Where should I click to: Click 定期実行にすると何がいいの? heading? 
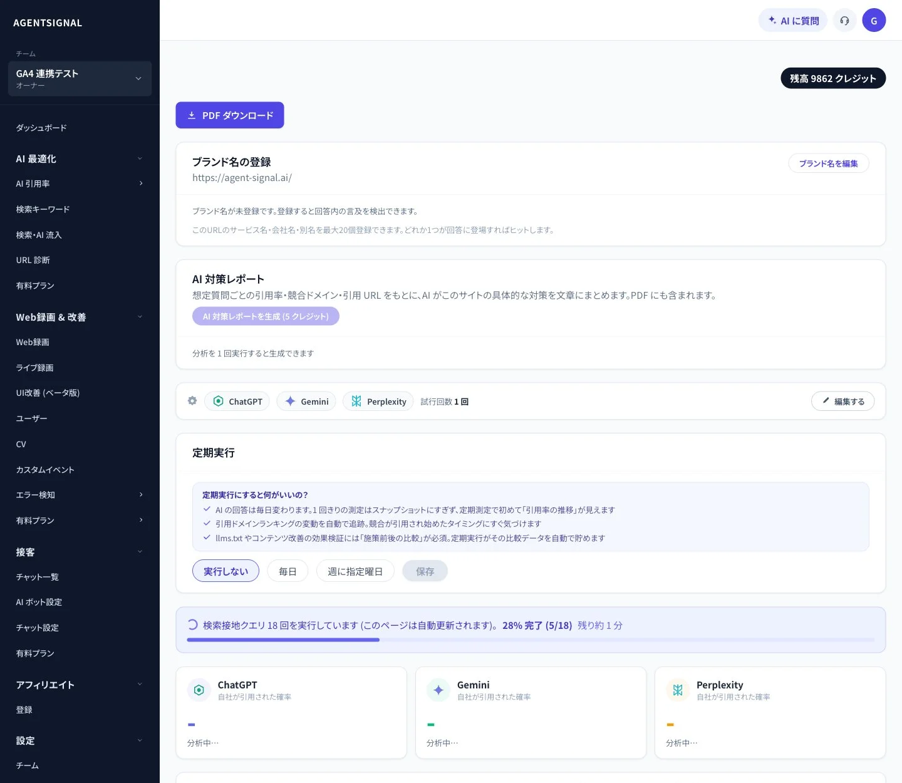pos(255,495)
